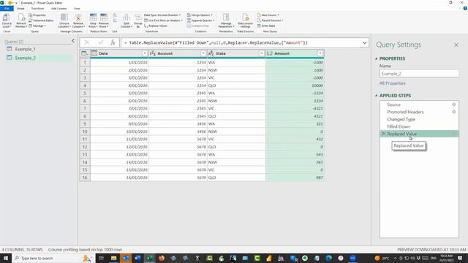Open query Properties from the ribbon
Viewport: 468px width, 263px height.
click(x=37, y=15)
